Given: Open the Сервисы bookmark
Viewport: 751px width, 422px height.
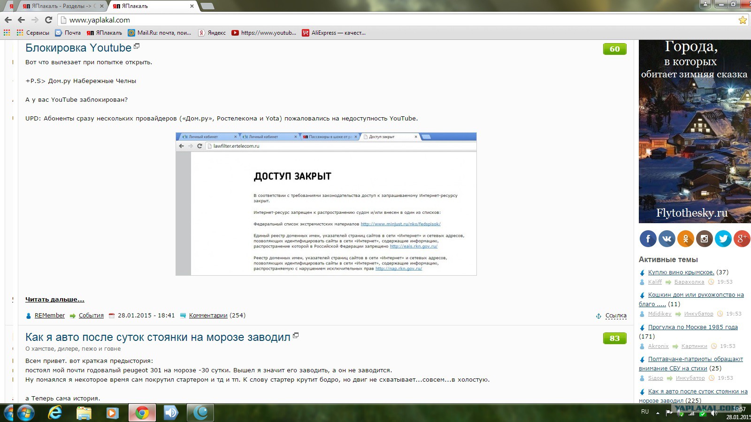Looking at the screenshot, I should (x=33, y=33).
